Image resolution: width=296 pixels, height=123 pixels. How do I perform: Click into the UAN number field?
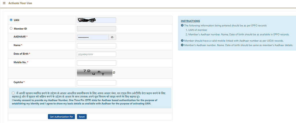tap(96, 20)
